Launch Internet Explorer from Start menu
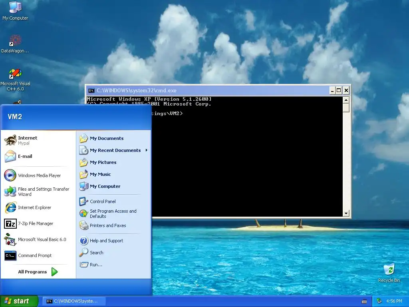 (38, 207)
